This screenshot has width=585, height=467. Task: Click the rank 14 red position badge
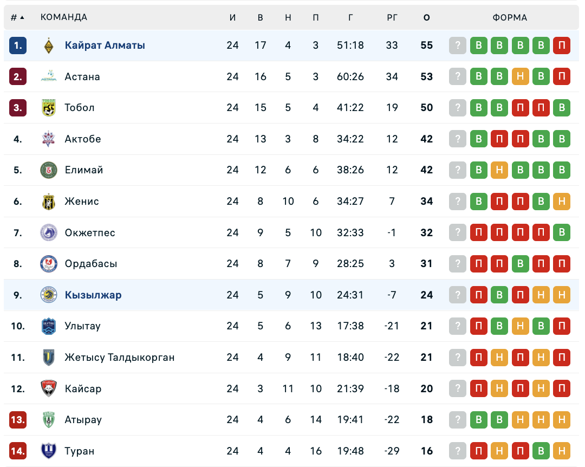pos(18,451)
